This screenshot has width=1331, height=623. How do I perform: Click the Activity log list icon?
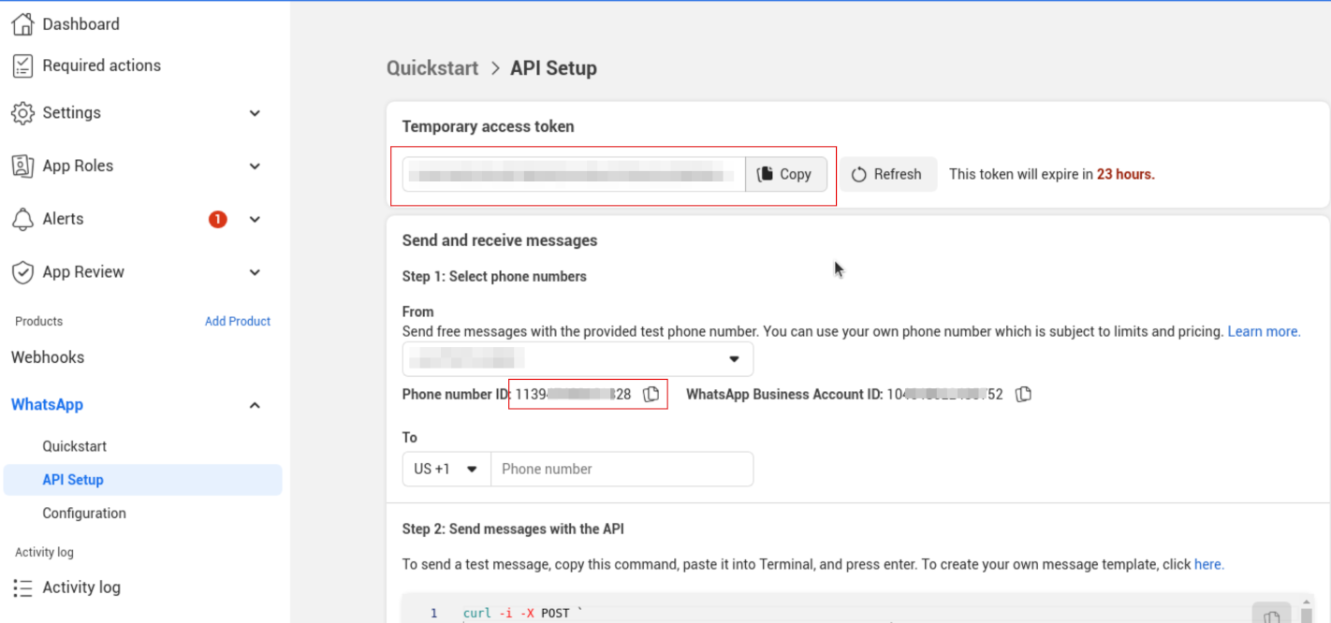click(x=22, y=587)
